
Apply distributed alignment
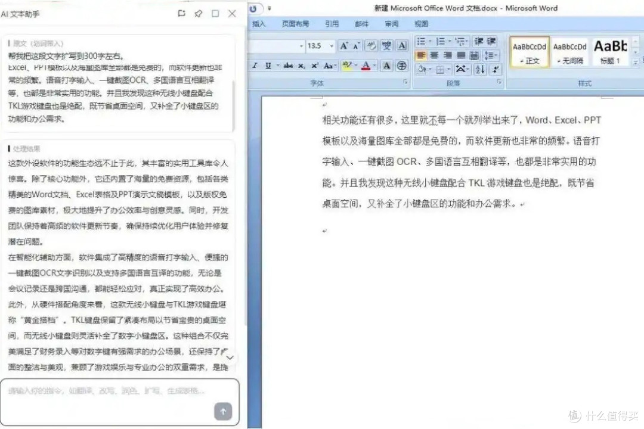[474, 55]
